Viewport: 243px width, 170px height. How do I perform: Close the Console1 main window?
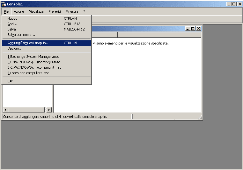pyautogui.click(x=239, y=4)
